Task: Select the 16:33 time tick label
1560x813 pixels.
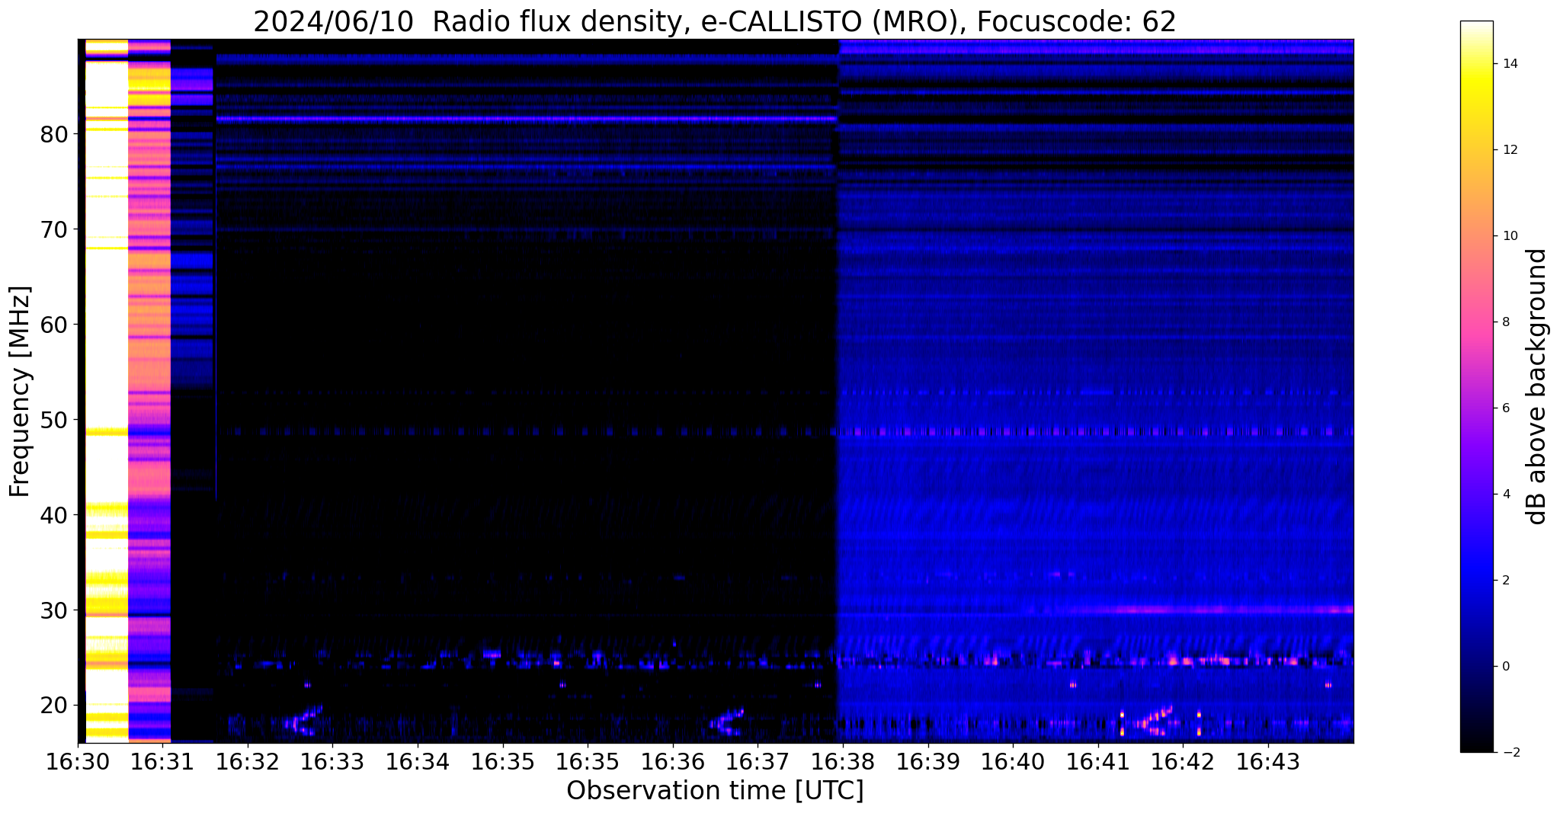Action: [x=333, y=761]
